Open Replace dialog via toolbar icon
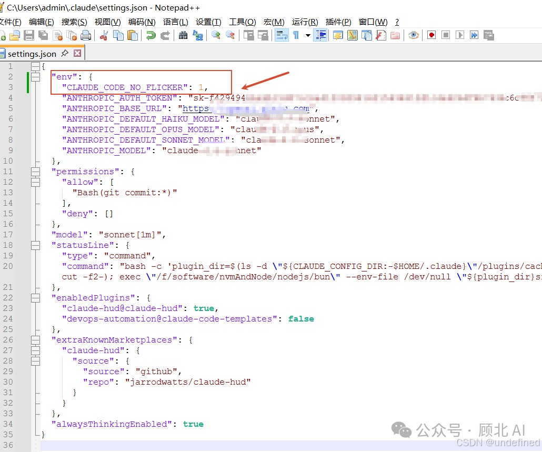Viewport: 542px width, 452px height. point(198,35)
